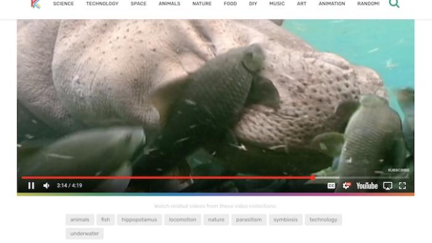Click the 3:14 / 4:19 time display
The image size is (432, 243).
[69, 186]
